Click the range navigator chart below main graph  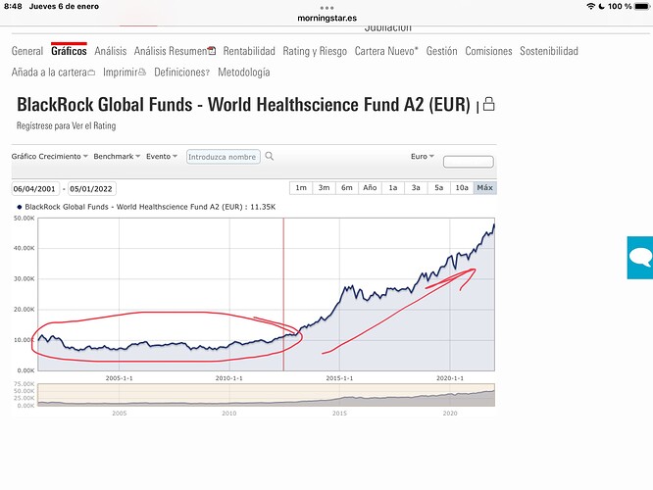pyautogui.click(x=265, y=395)
